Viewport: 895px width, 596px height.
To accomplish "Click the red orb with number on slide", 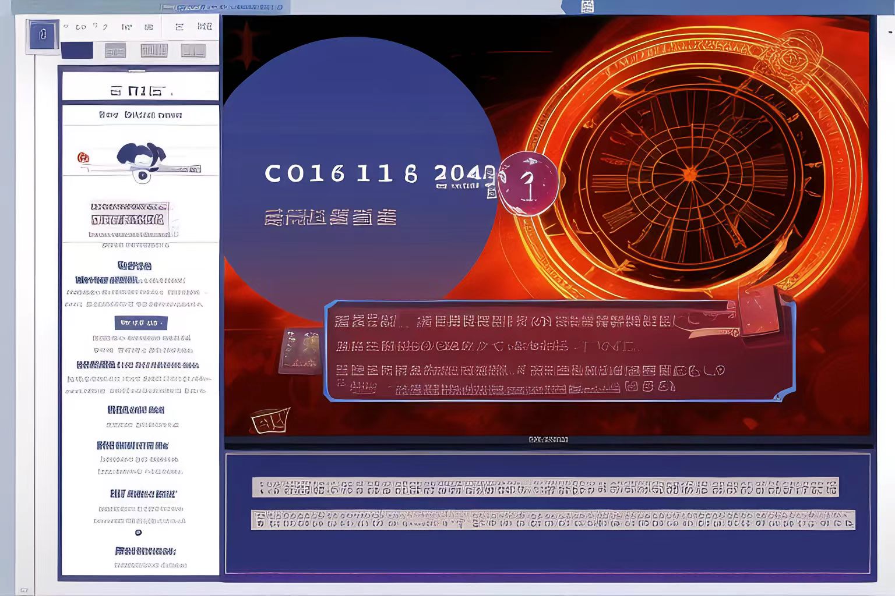I will pyautogui.click(x=528, y=183).
